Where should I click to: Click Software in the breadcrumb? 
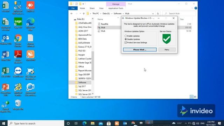point(118,14)
